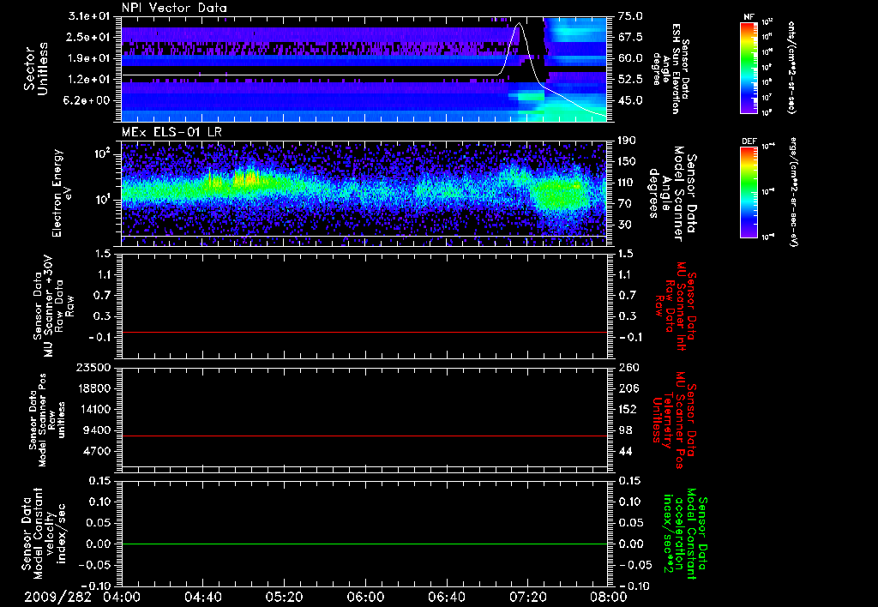This screenshot has width=878, height=607.
Task: Click the "07:20" time tick label
Action: coord(527,597)
